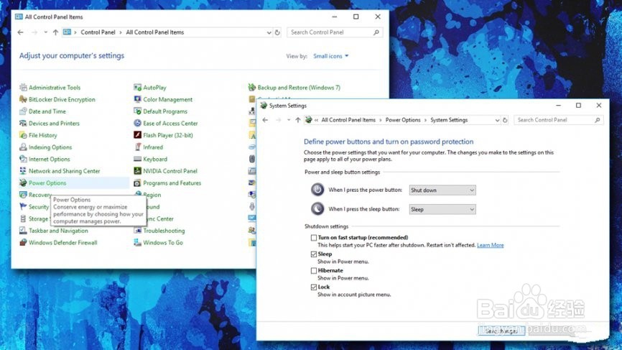622x350 pixels.
Task: Check the Hibernate checkbox
Action: pos(314,271)
